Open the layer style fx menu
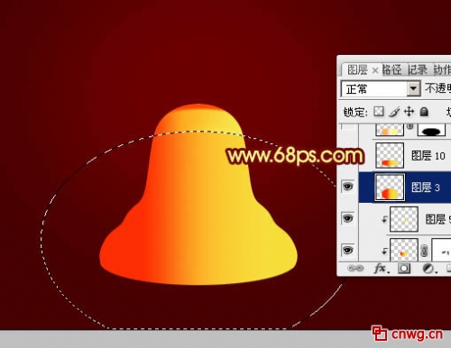The image size is (451, 348). pos(382,268)
